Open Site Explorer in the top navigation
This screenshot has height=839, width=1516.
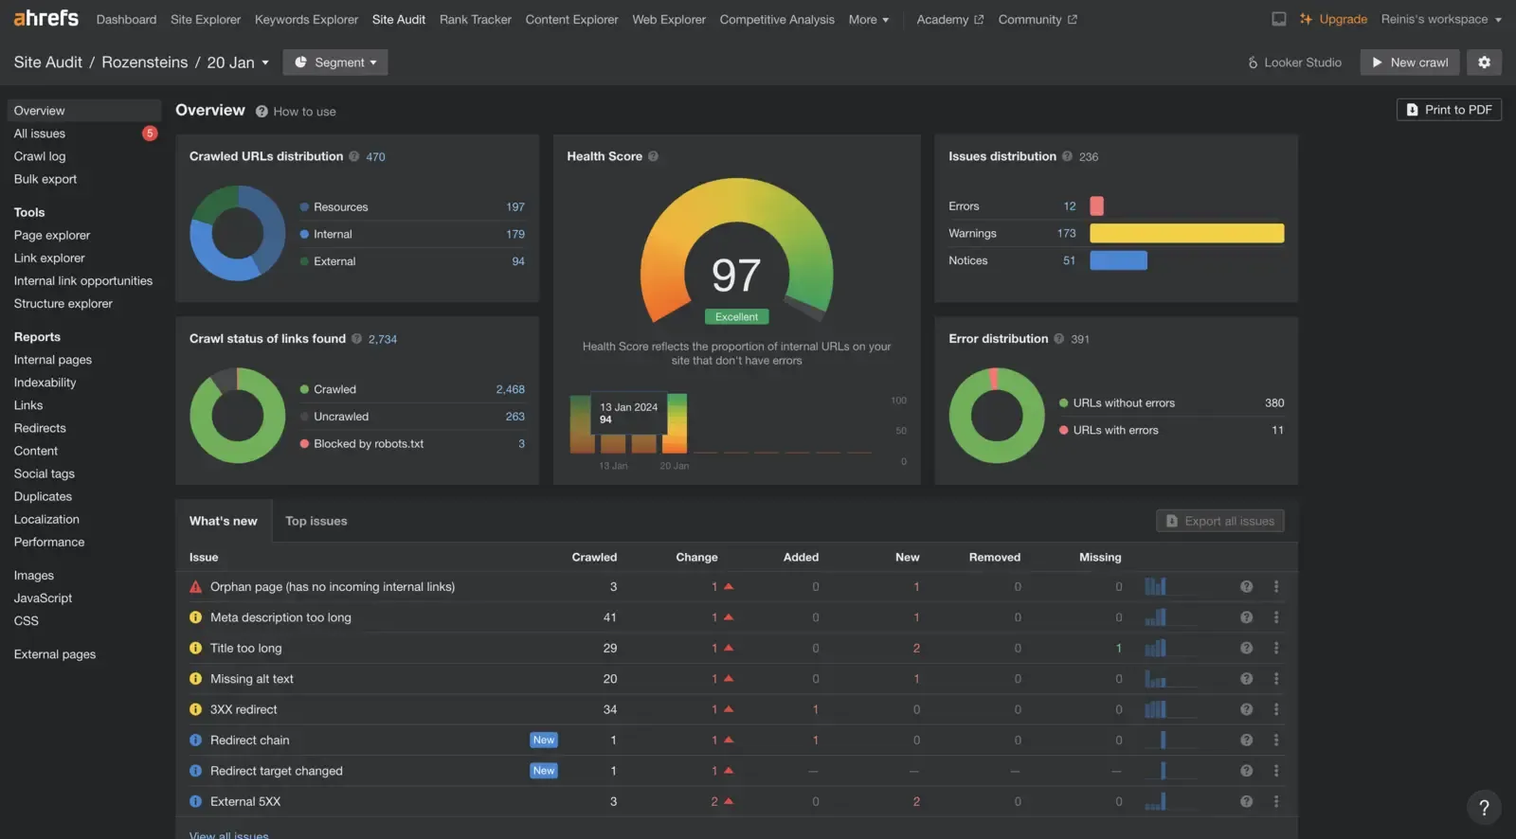pyautogui.click(x=206, y=19)
